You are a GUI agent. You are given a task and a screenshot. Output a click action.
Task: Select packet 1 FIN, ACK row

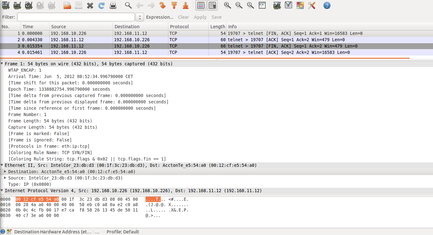216,33
